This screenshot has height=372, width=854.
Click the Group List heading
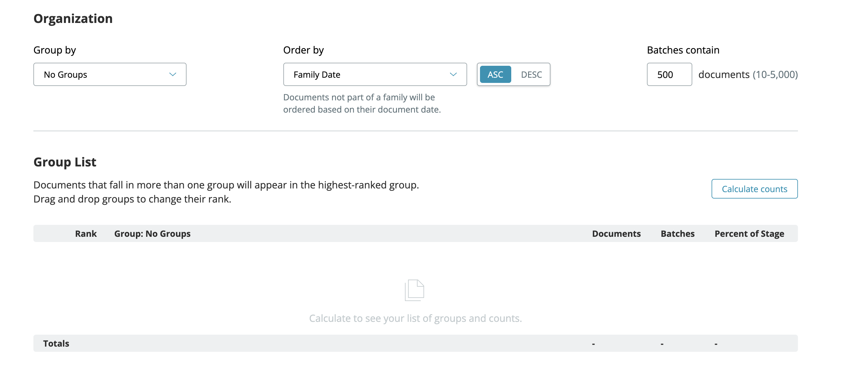(65, 162)
